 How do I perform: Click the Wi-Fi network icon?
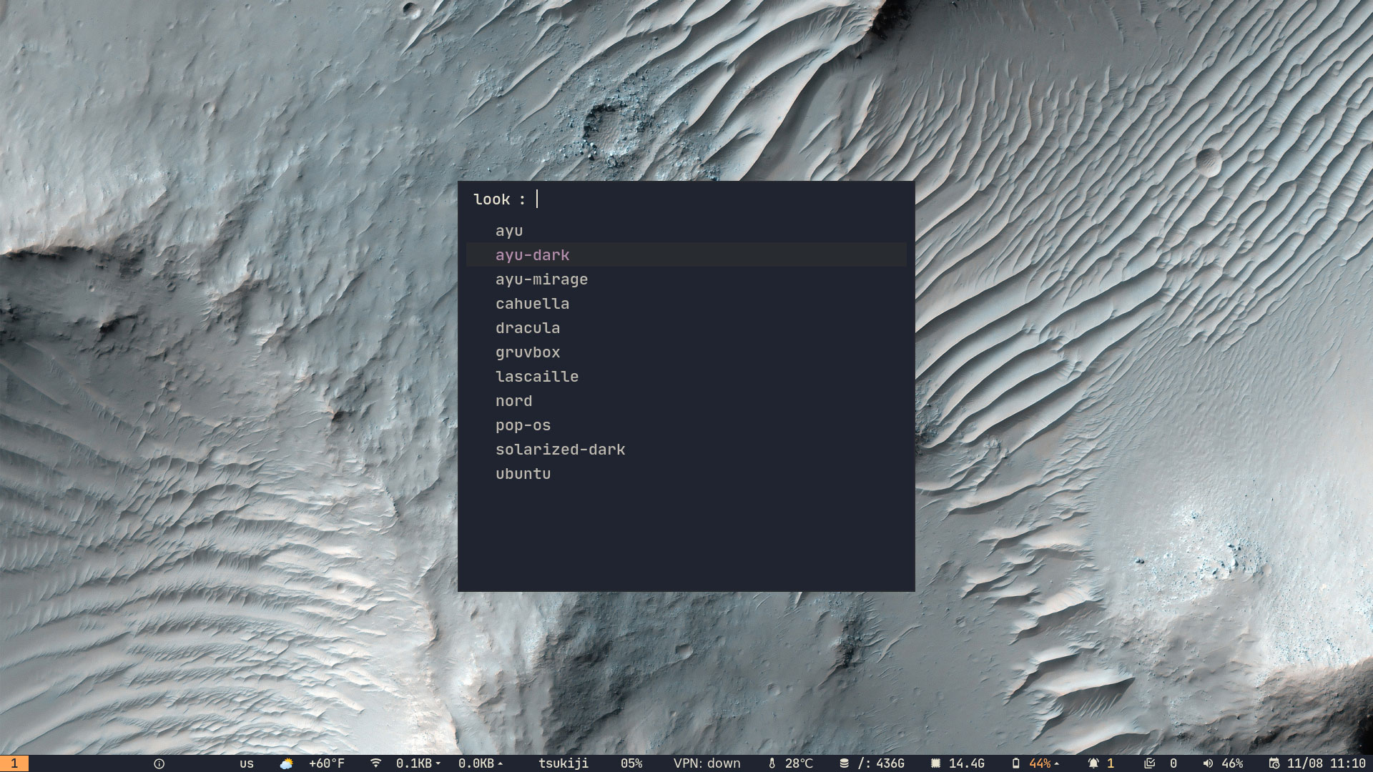375,763
